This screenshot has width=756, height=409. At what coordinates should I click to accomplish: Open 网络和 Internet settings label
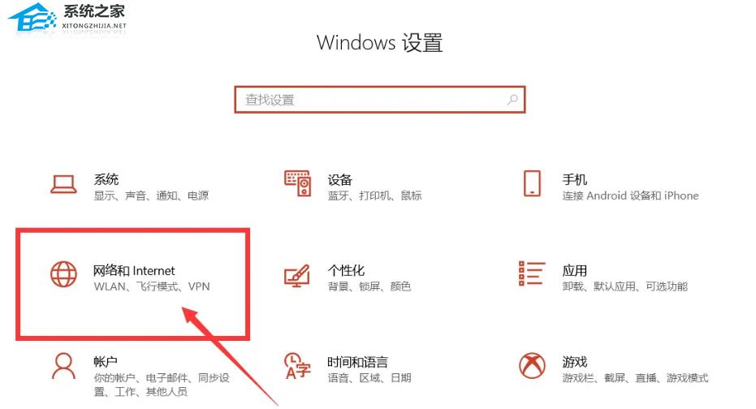[x=134, y=271]
